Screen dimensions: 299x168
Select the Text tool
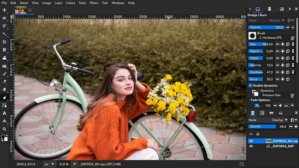click(4, 113)
